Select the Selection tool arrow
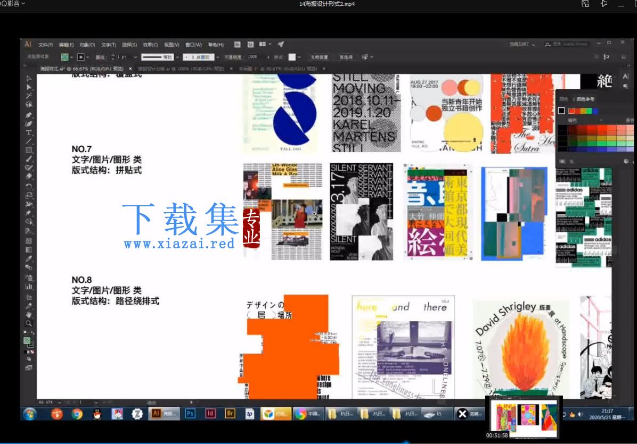Screen dimensions: 637x444 coord(29,78)
